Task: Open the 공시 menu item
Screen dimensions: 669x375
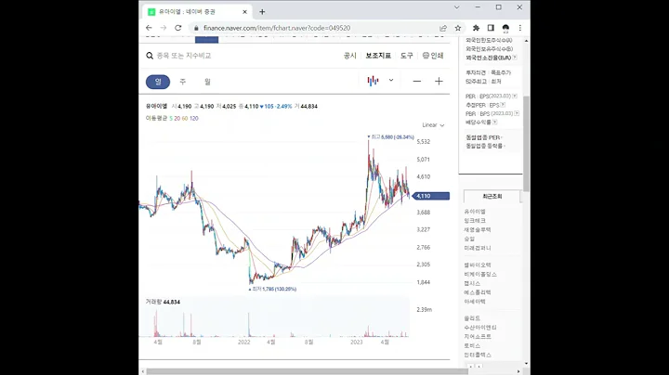Action: click(350, 56)
